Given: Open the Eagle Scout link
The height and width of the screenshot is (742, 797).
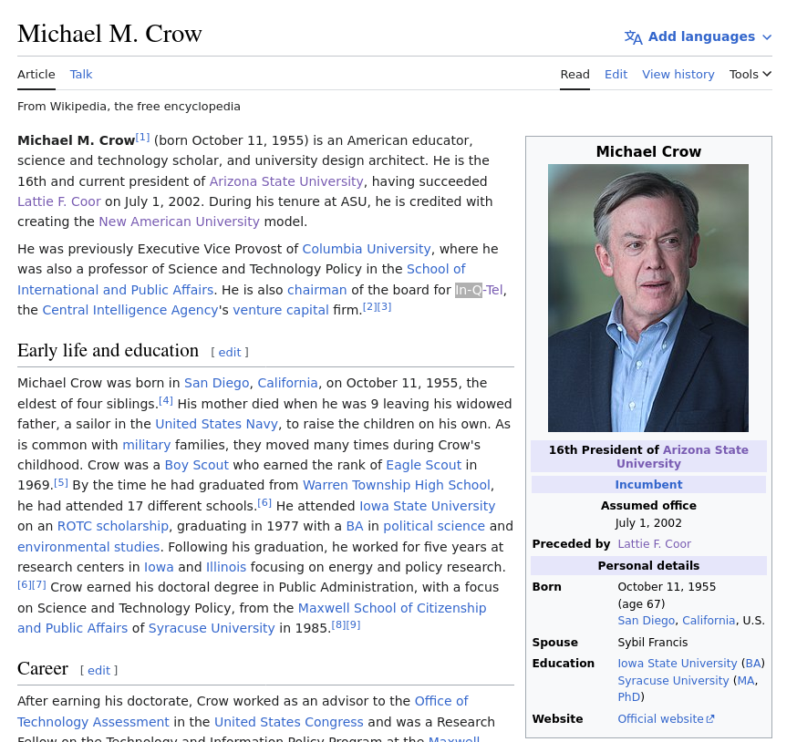Looking at the screenshot, I should coord(424,465).
